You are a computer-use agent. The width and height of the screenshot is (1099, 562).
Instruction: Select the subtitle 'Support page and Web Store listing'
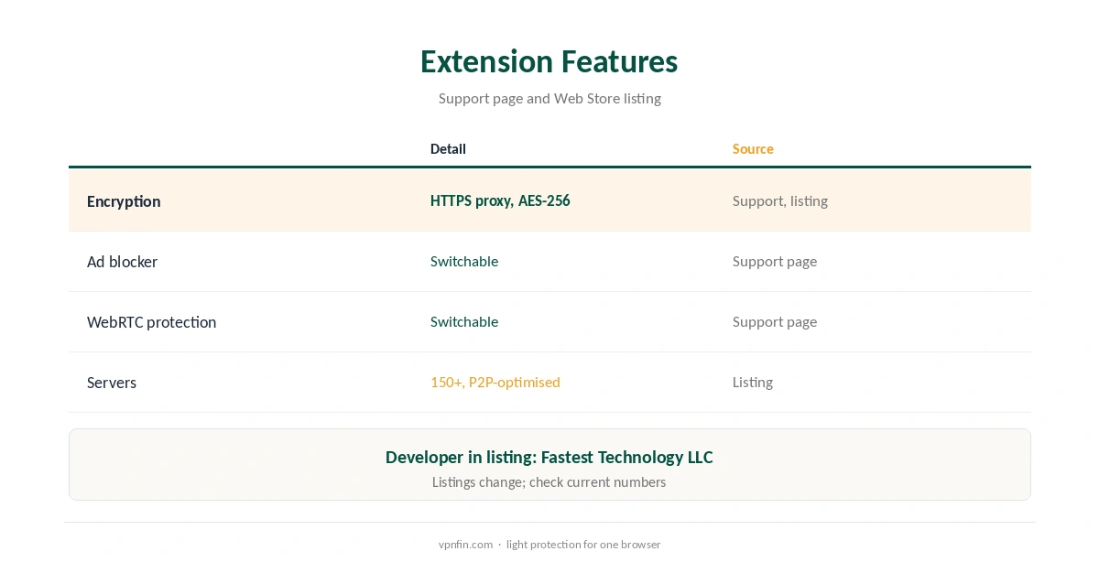click(x=549, y=98)
